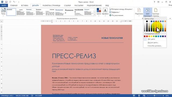Click НОВЫЕ ТЕХНОЛОГИИ header text
The image size is (172, 97).
pos(112,38)
